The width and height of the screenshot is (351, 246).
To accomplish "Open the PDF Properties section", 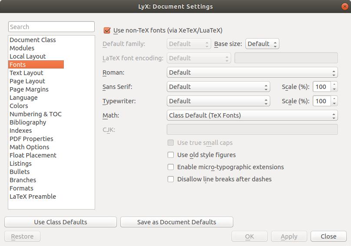I will coord(31,139).
